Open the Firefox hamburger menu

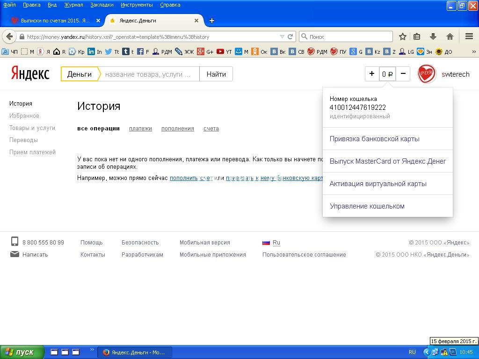pos(469,36)
